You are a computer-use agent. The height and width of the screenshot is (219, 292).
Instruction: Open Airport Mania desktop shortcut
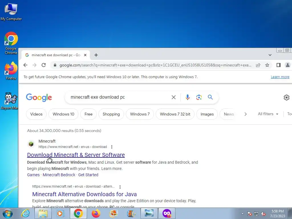(10, 101)
